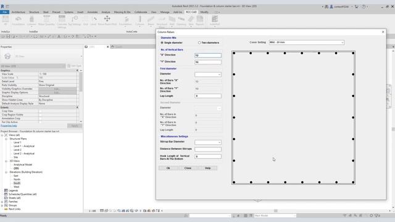Click Help button in Column Rebars dialog
This screenshot has width=395, height=222.
click(x=207, y=168)
